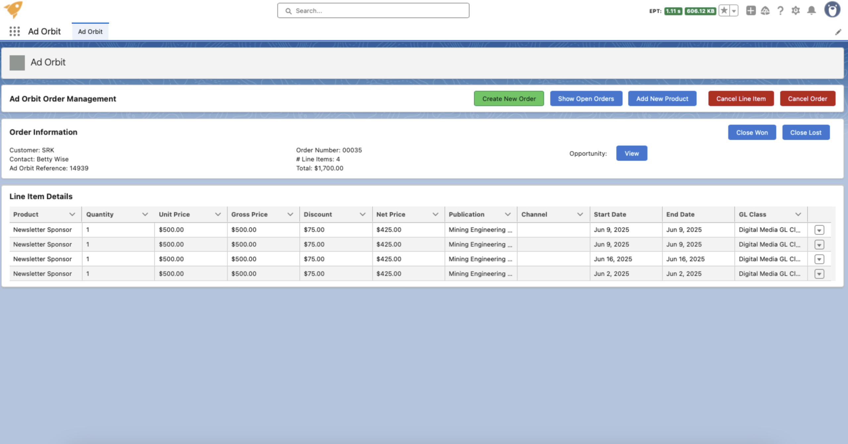Open the user profile avatar
848x444 pixels.
[x=832, y=10]
